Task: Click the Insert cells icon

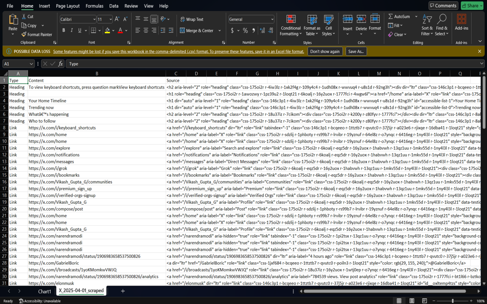Action: [347, 19]
